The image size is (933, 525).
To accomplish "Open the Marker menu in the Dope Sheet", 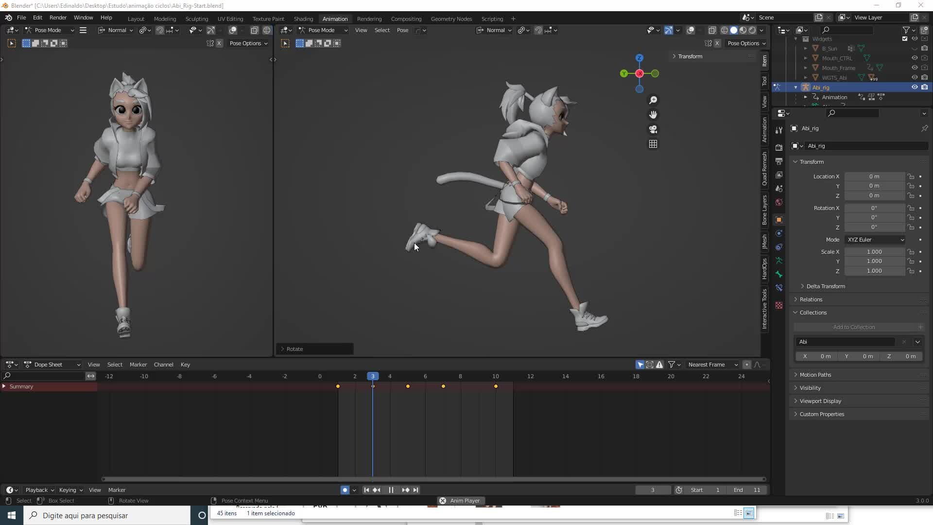I will click(x=138, y=365).
